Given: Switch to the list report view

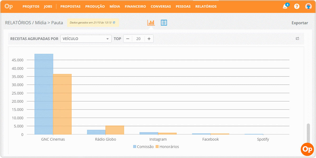Looking at the screenshot, I should point(164,23).
